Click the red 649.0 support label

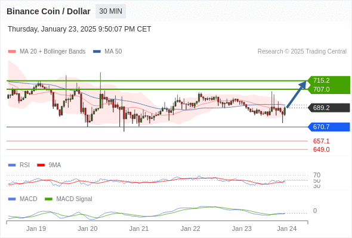321,149
